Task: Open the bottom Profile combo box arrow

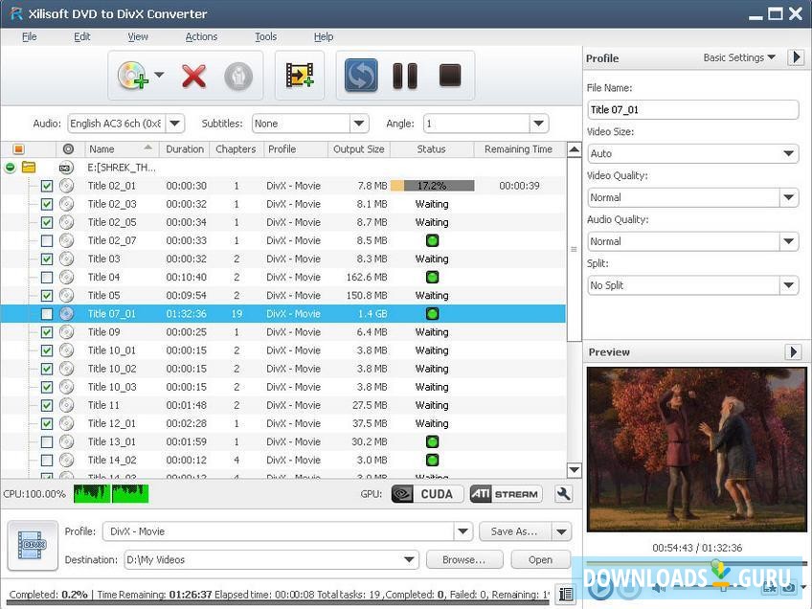Action: coord(462,531)
